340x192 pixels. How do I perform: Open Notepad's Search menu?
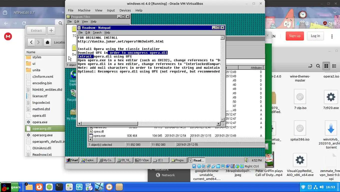coord(97,32)
